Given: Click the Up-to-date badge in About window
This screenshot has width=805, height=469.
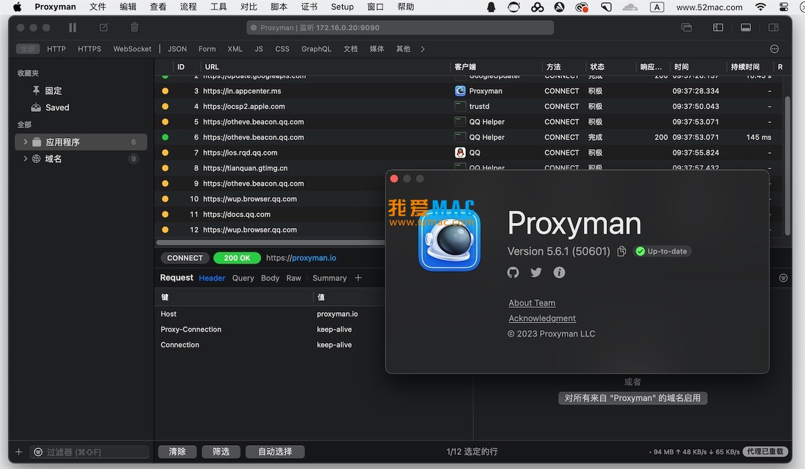Looking at the screenshot, I should click(662, 251).
